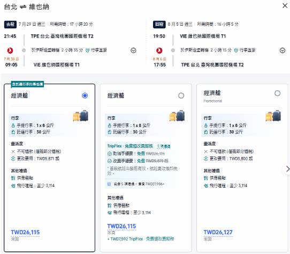
Task: Select Promotional Economy fare radio button
Action: pyautogui.click(x=277, y=93)
